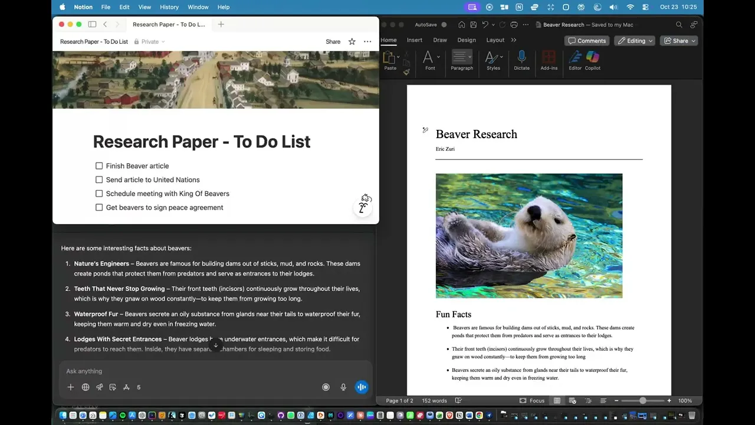Switch to the Insert ribbon tab
The width and height of the screenshot is (755, 425).
tap(414, 40)
